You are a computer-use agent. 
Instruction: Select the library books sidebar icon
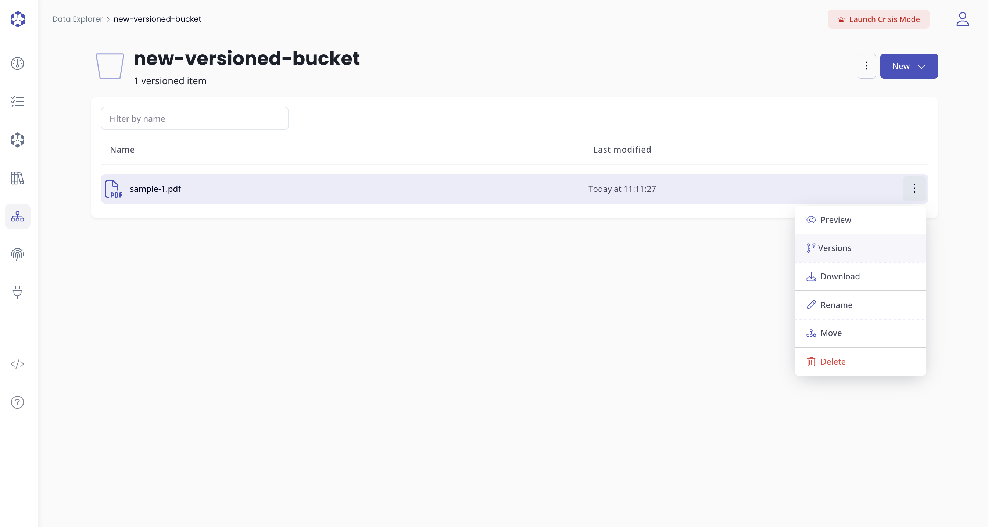[17, 178]
